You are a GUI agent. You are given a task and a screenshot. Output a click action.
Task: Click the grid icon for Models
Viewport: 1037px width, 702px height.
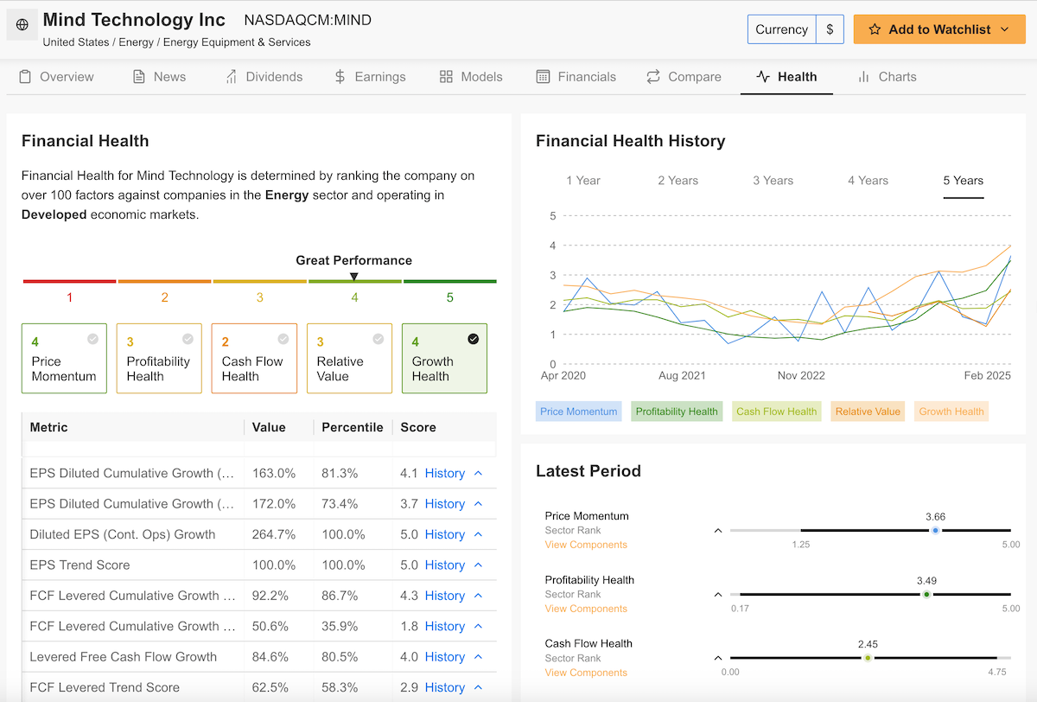[x=446, y=77]
